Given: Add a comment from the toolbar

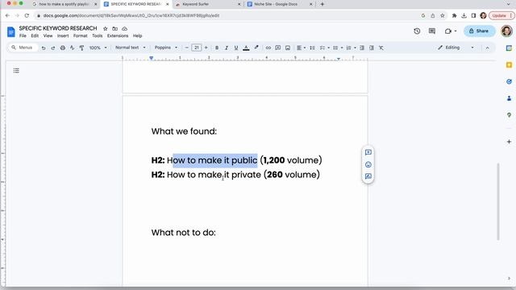Looking at the screenshot, I should coord(277,48).
